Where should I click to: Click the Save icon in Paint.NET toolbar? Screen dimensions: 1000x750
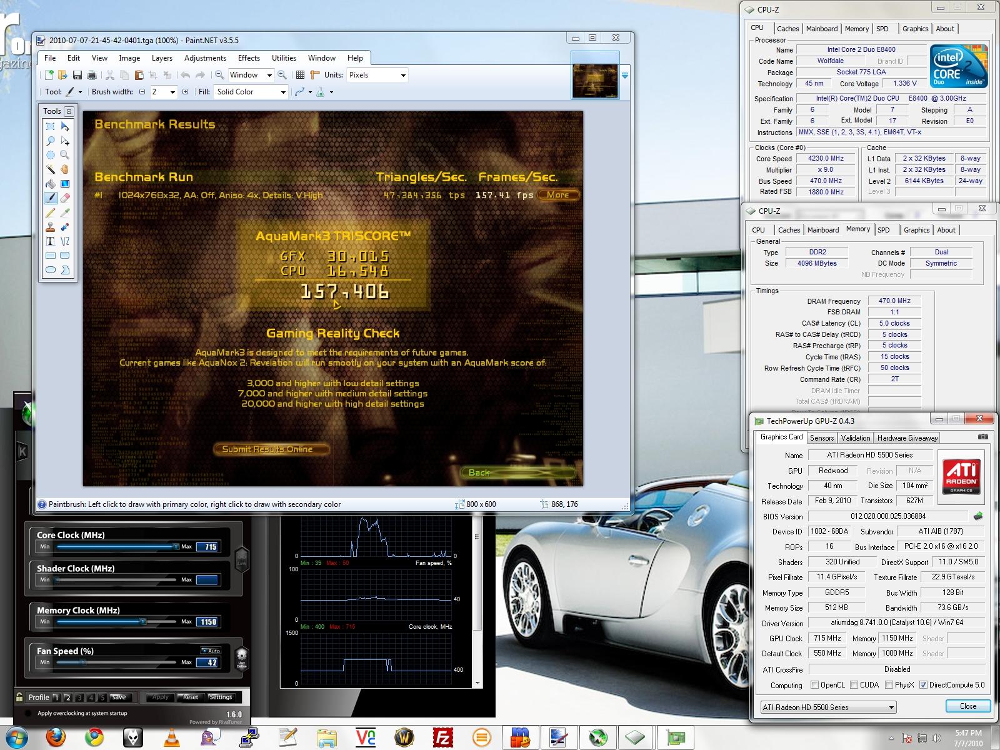pyautogui.click(x=77, y=75)
